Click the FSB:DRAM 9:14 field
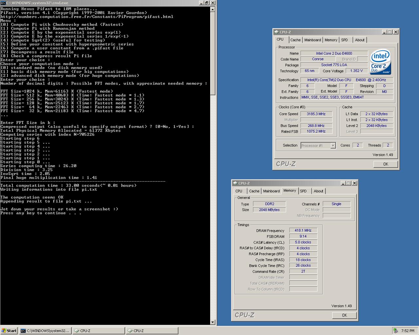Viewport: 419px width, 335px height. [303, 236]
